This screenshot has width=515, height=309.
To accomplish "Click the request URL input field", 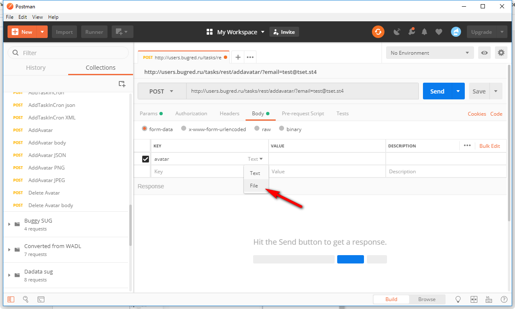I will (x=302, y=91).
